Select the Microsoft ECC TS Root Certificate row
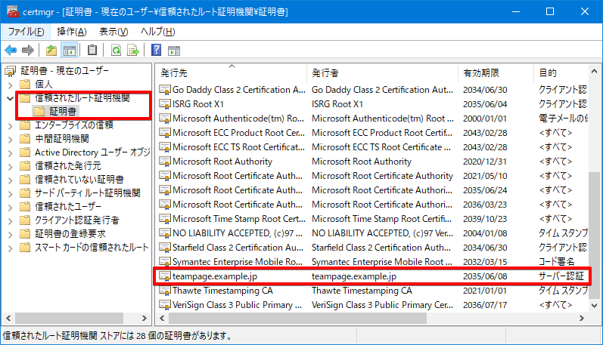The image size is (603, 345). point(373,147)
